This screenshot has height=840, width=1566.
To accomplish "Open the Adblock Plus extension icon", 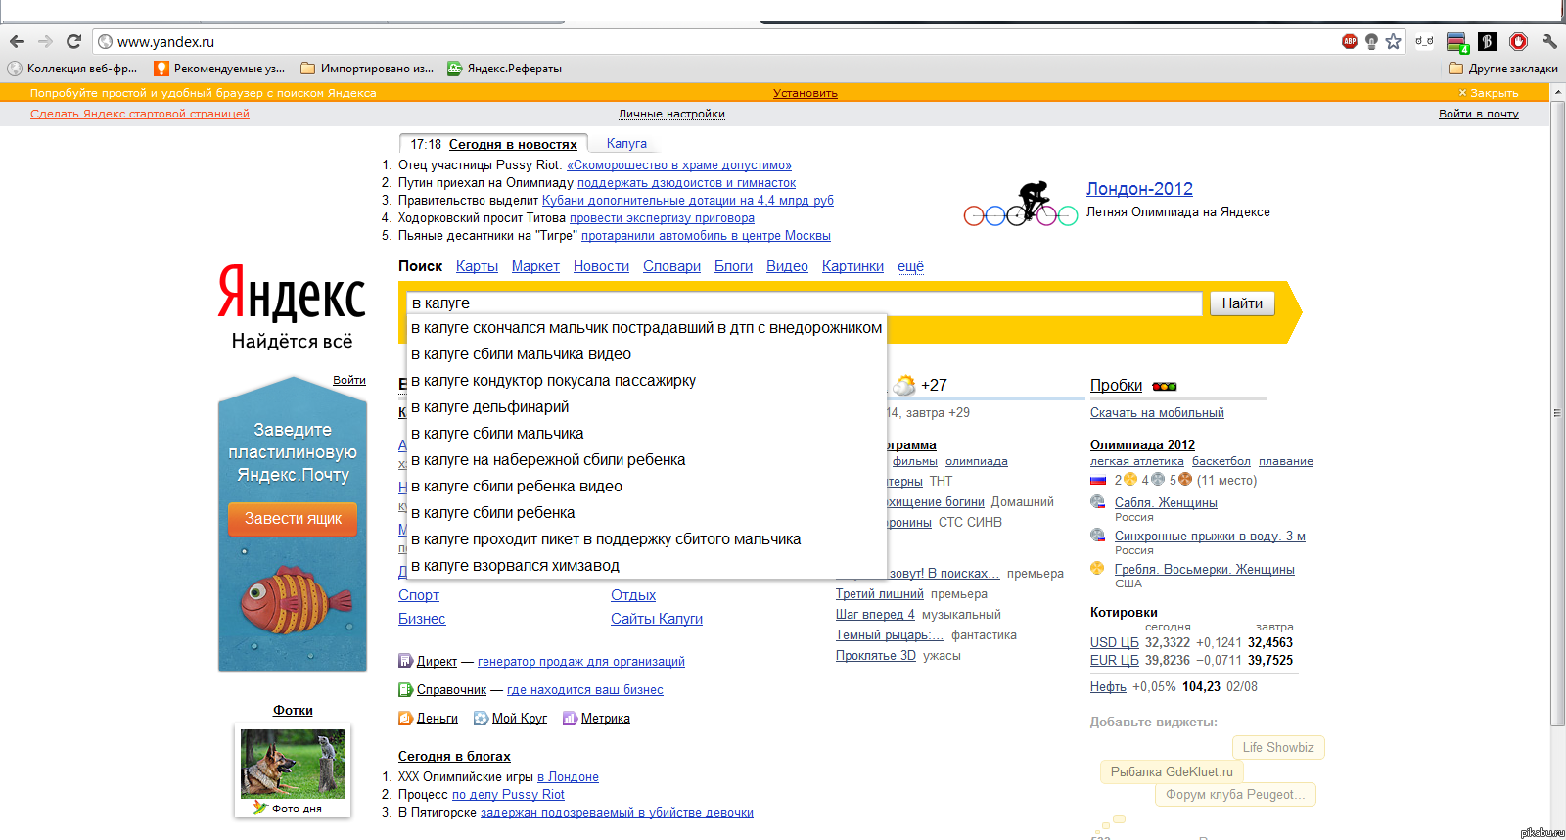I will click(1350, 41).
